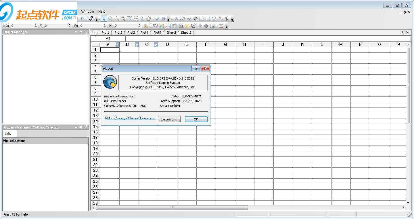This screenshot has width=414, height=219.
Task: Decrease the Y position with its down arrow
Action: click(70, 27)
